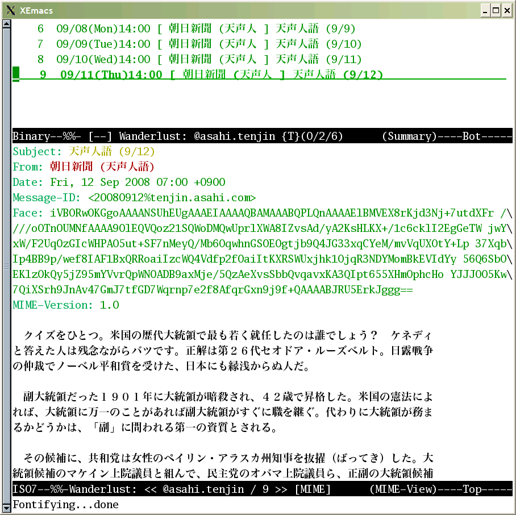Click the Date header Fri, 12 Sep 2008

click(x=119, y=182)
